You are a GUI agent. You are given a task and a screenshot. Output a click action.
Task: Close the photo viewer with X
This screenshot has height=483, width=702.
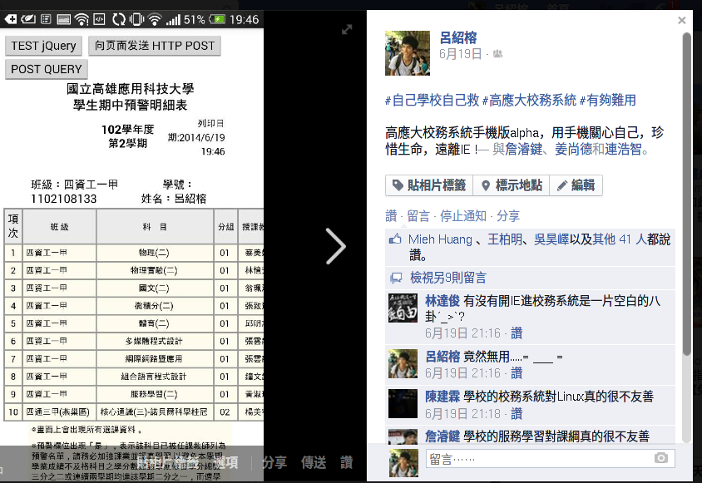click(682, 20)
